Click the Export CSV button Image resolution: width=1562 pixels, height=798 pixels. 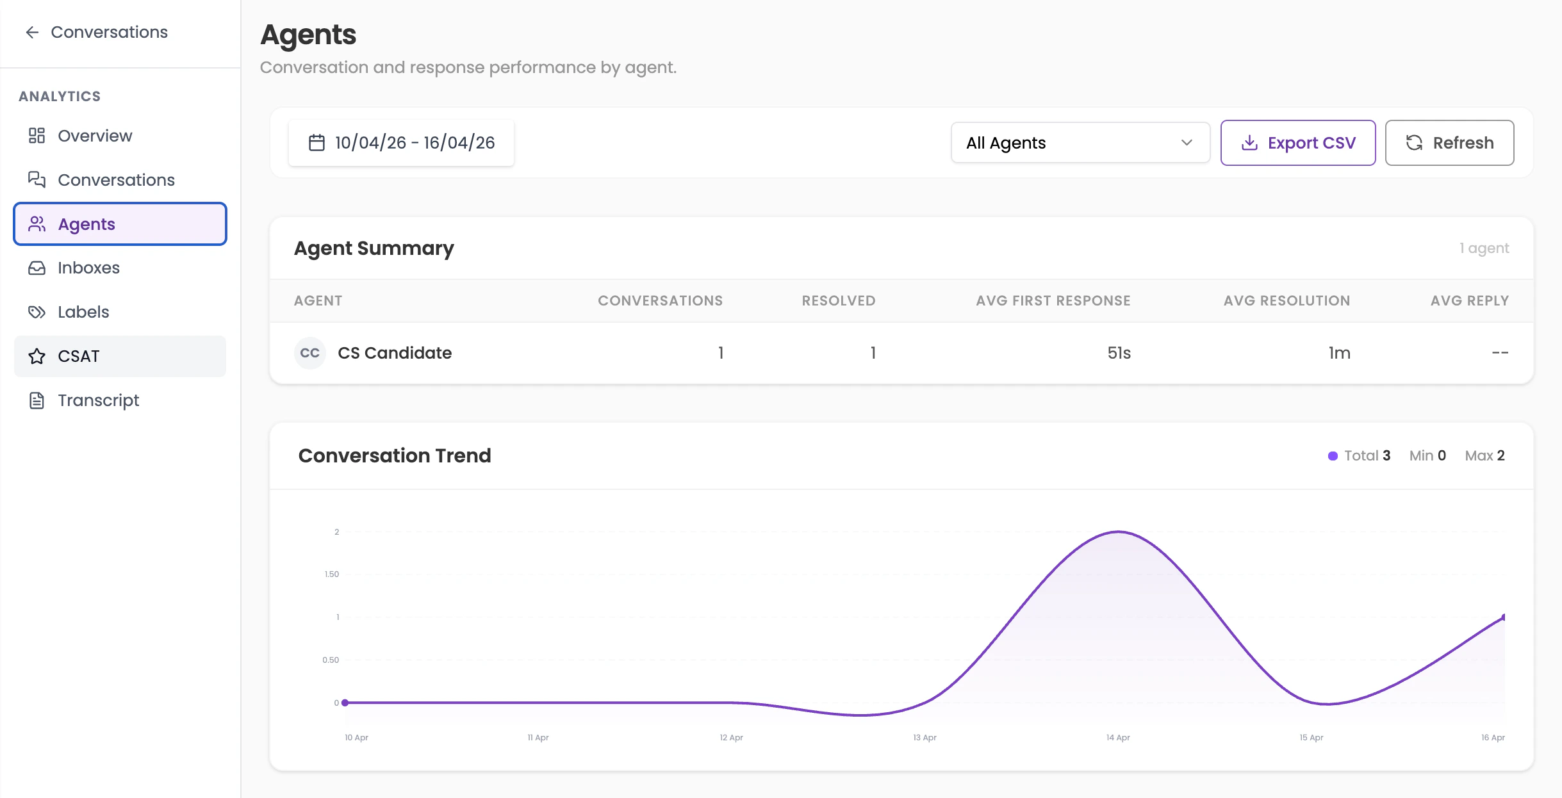[x=1297, y=142]
